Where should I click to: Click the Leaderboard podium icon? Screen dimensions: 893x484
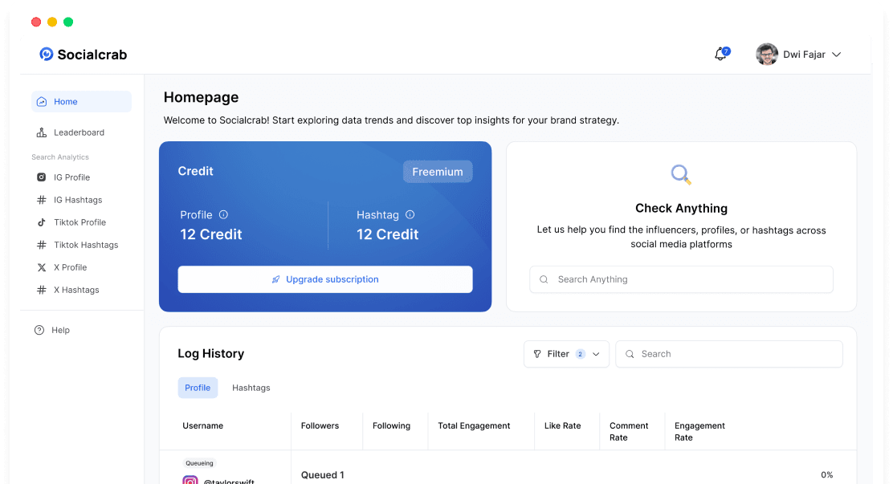point(42,132)
